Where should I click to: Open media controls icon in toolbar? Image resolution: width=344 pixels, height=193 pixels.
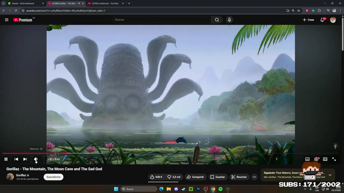(328, 11)
